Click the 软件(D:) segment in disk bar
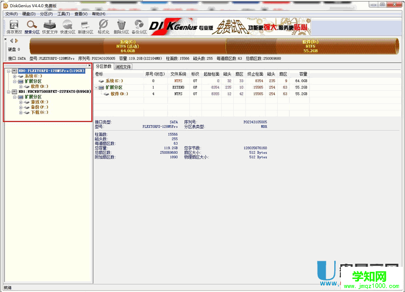Screen dimensions: 405x292 pos(312,46)
